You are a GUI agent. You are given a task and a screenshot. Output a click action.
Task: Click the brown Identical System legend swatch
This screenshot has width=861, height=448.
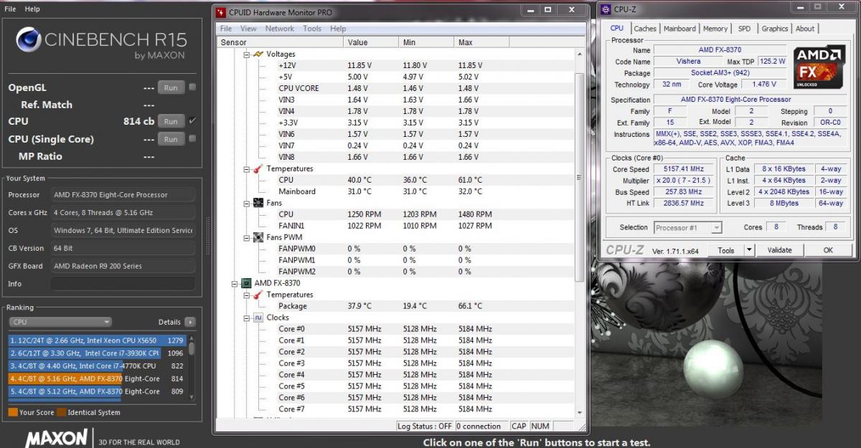[62, 412]
